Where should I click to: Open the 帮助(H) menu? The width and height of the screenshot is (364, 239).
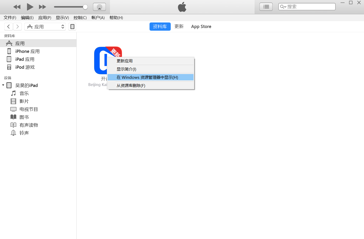coord(116,18)
